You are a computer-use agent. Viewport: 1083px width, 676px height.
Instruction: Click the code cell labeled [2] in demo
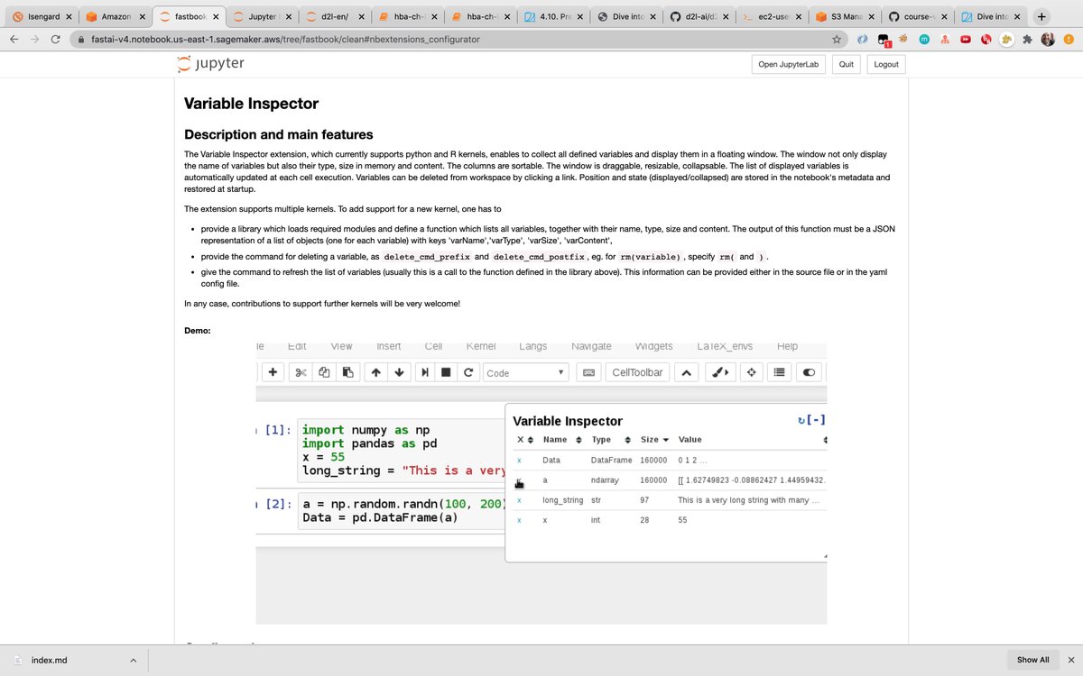pos(401,510)
